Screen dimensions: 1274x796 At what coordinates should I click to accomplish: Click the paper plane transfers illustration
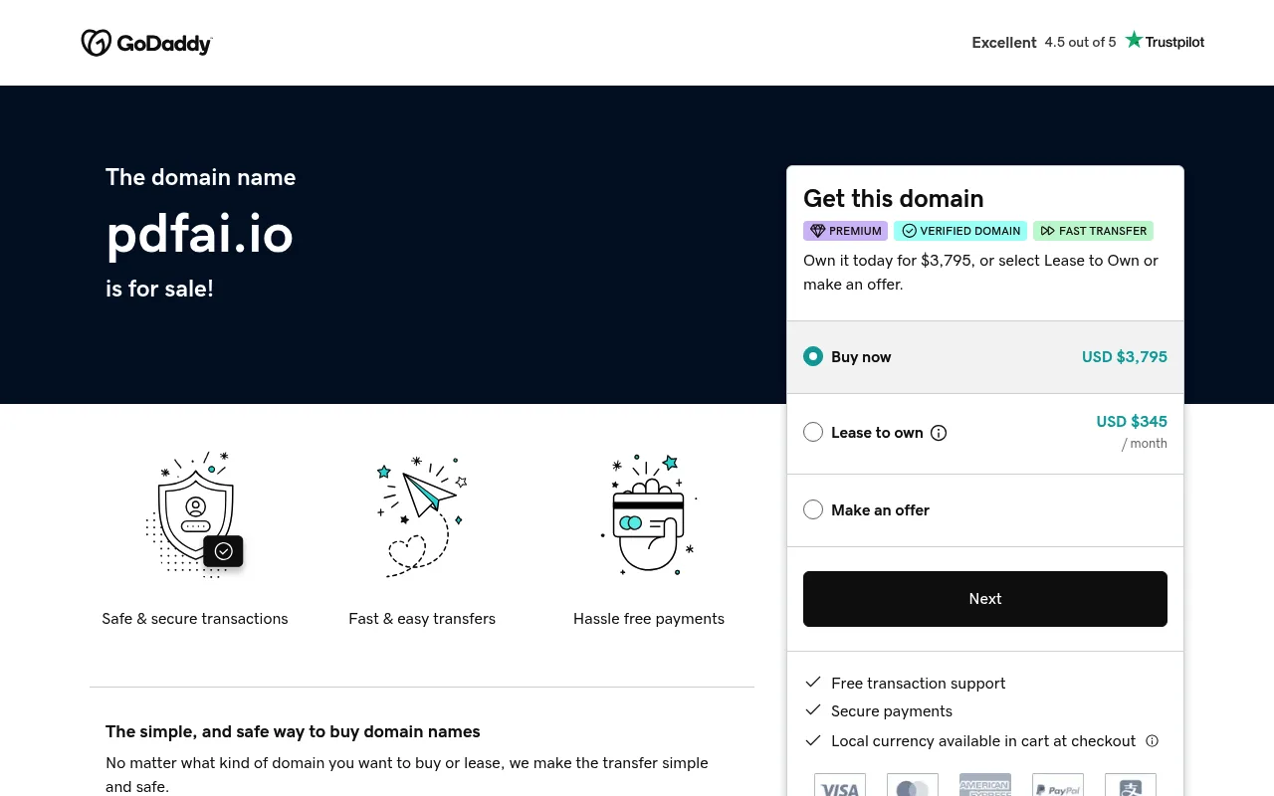422,515
